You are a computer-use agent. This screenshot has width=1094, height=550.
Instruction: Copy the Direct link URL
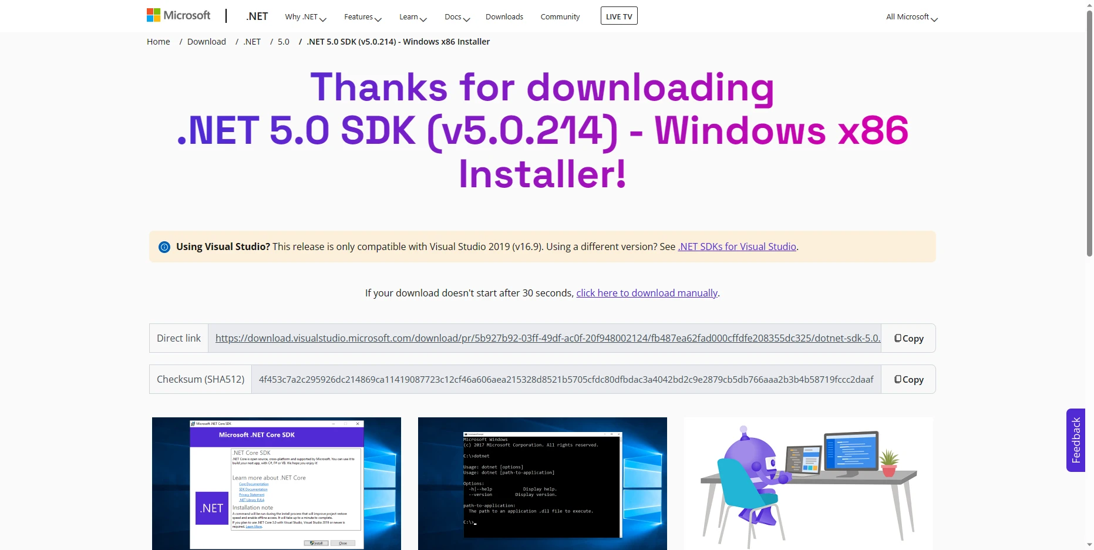(908, 338)
